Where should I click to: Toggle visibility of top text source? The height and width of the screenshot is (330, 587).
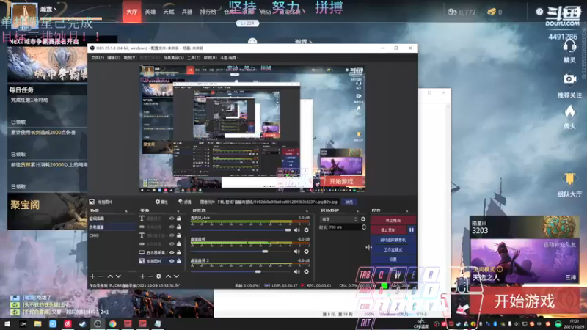coord(172,218)
